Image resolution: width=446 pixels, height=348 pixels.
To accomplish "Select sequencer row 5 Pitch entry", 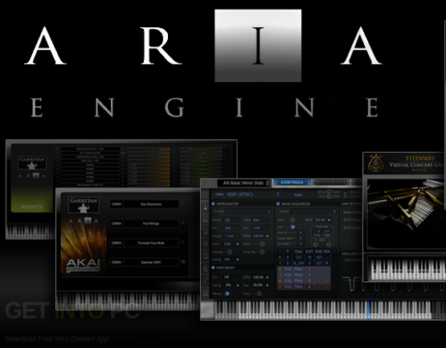I will click(304, 287).
